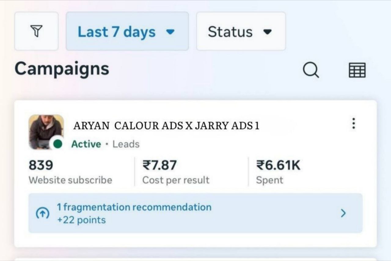This screenshot has height=261, width=391.
Task: Expand recommendation using the right chevron
Action: tap(343, 213)
